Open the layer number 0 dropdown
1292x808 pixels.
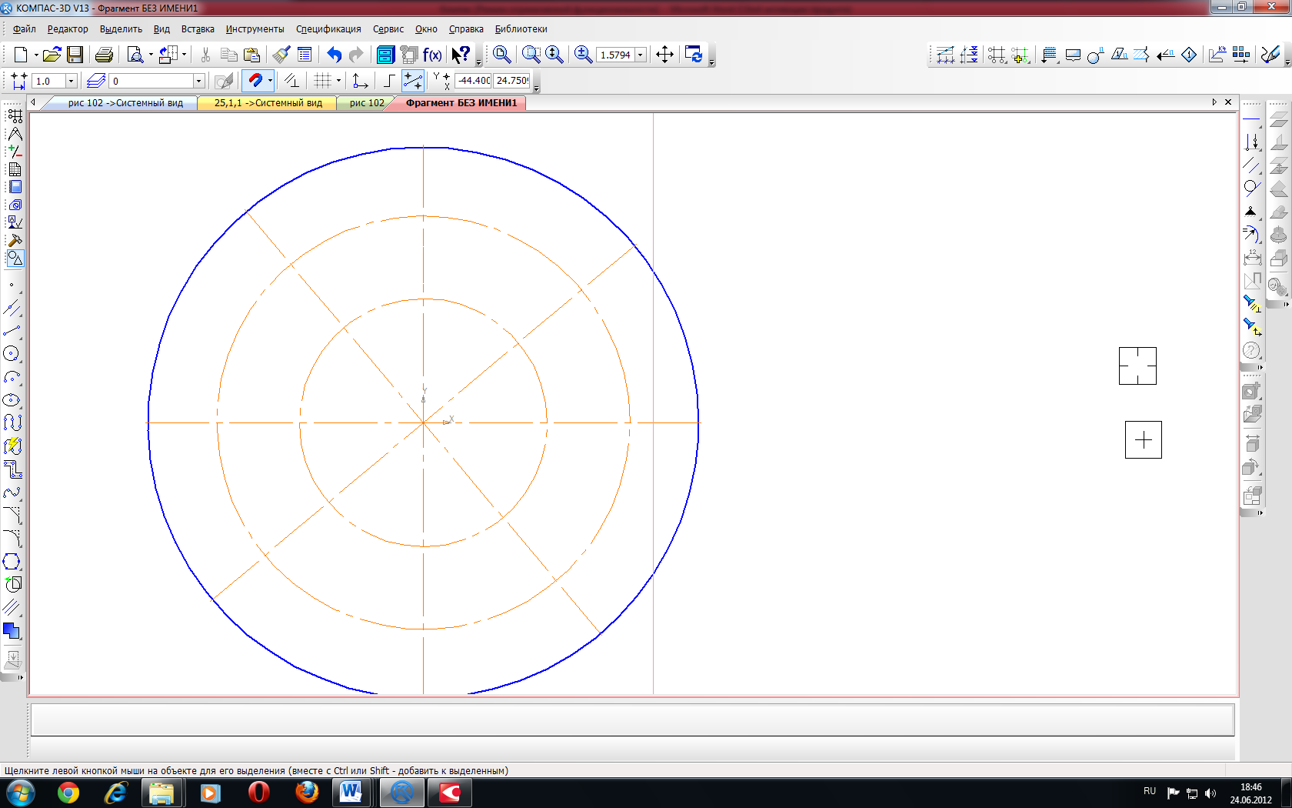(198, 81)
